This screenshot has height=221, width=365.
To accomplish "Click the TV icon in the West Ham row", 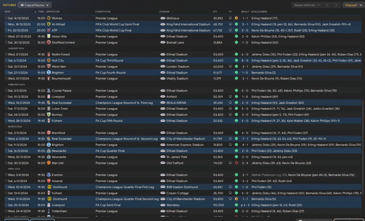I will [230, 66].
